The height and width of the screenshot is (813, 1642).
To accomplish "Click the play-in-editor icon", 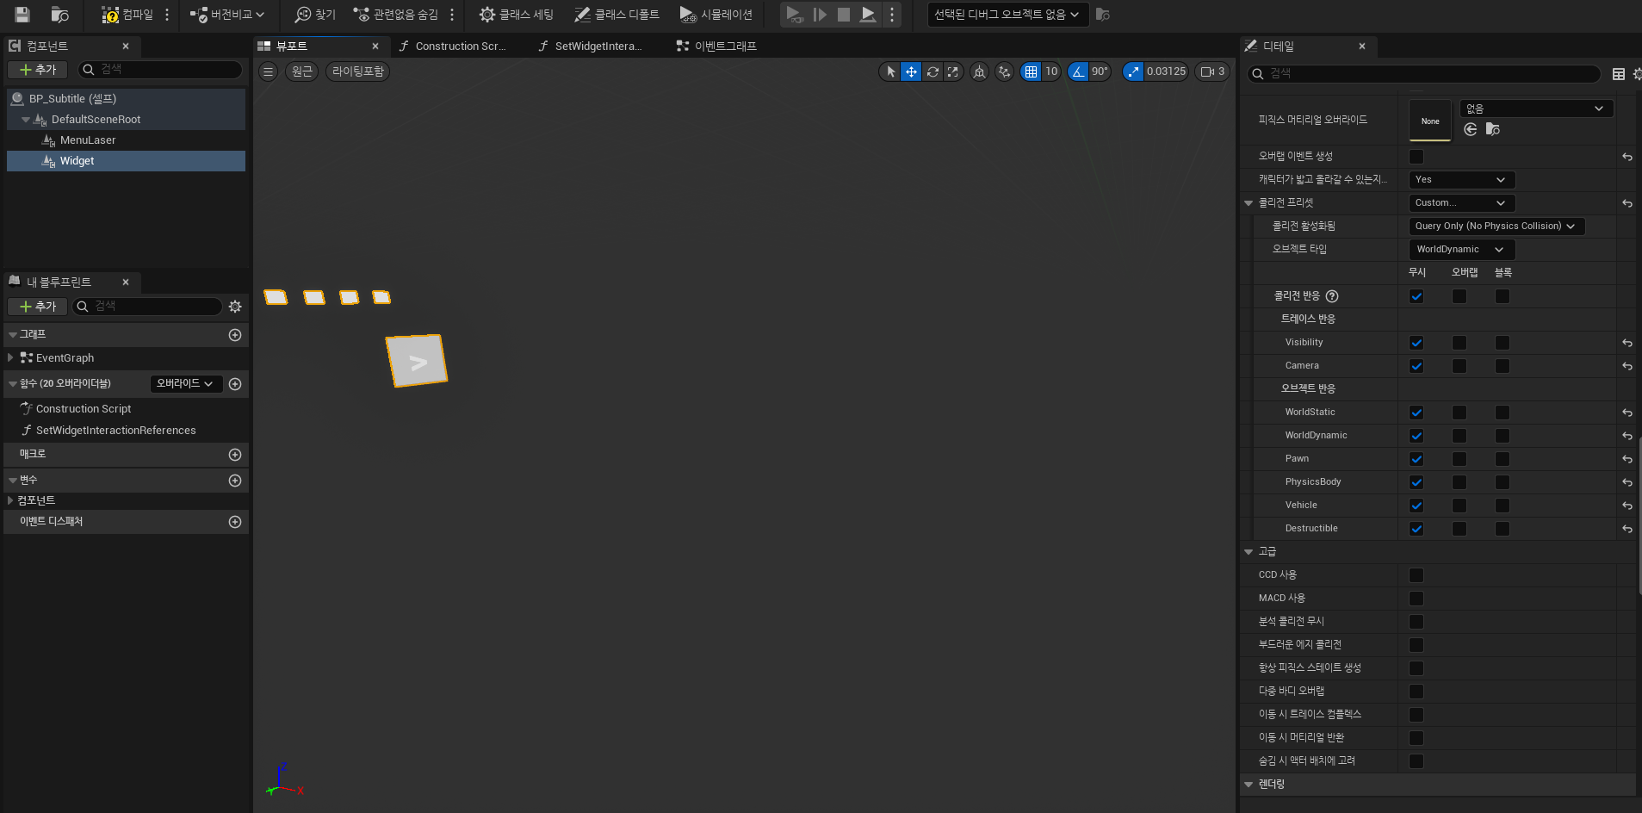I will (x=795, y=15).
